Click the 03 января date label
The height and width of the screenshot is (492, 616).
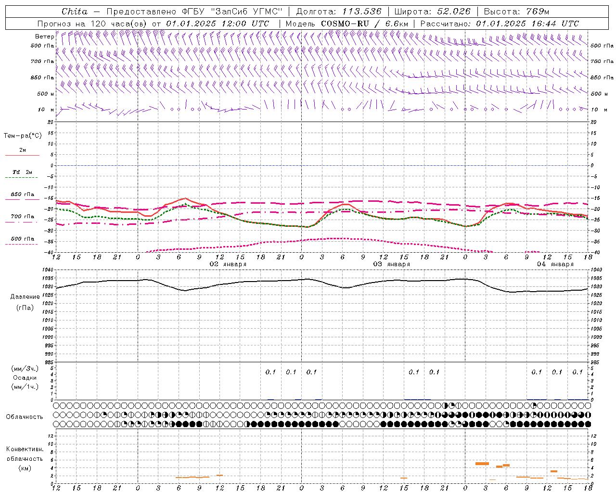pos(392,264)
